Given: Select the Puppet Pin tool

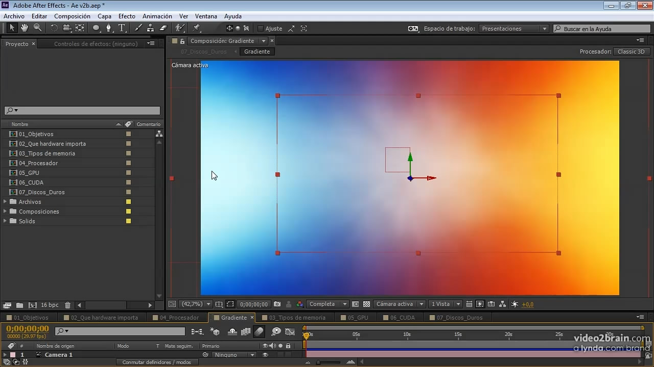Looking at the screenshot, I should click(197, 28).
